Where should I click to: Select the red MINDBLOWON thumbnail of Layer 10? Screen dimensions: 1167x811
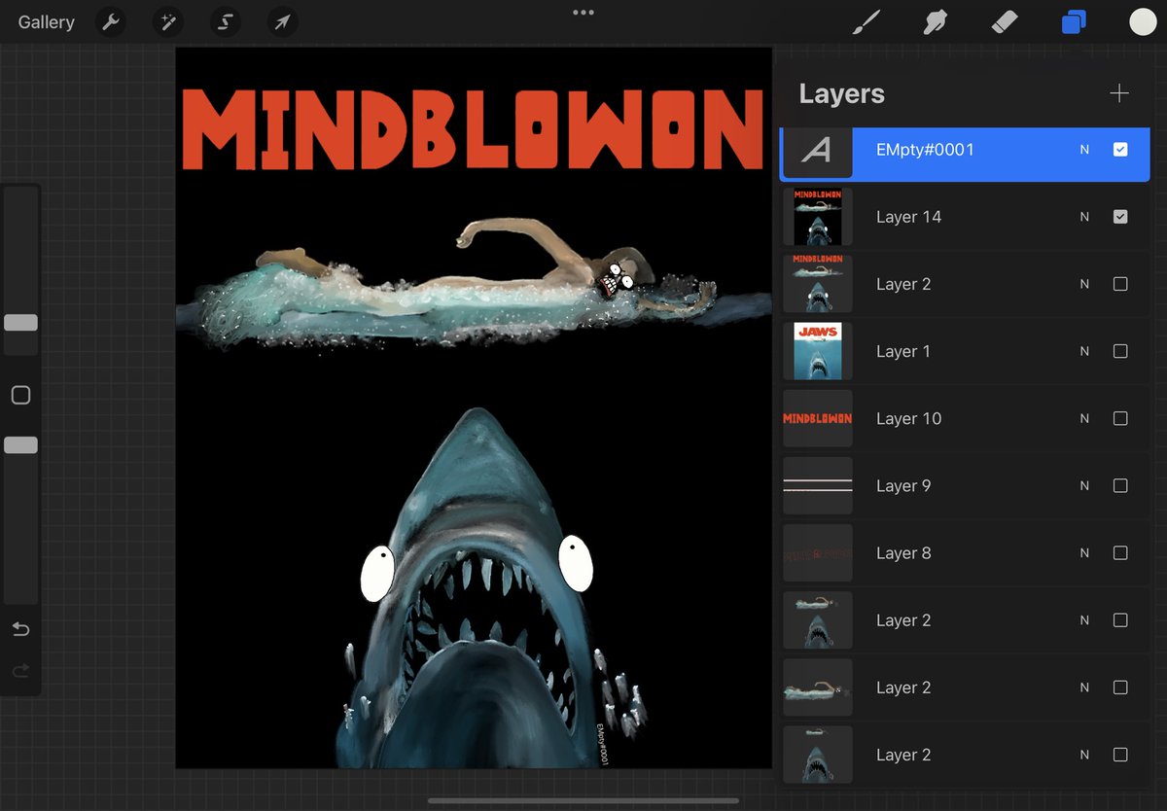coord(818,418)
